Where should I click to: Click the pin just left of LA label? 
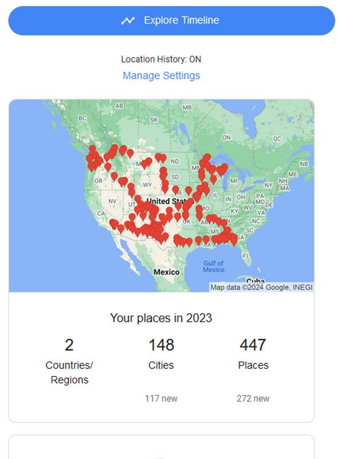[199, 240]
